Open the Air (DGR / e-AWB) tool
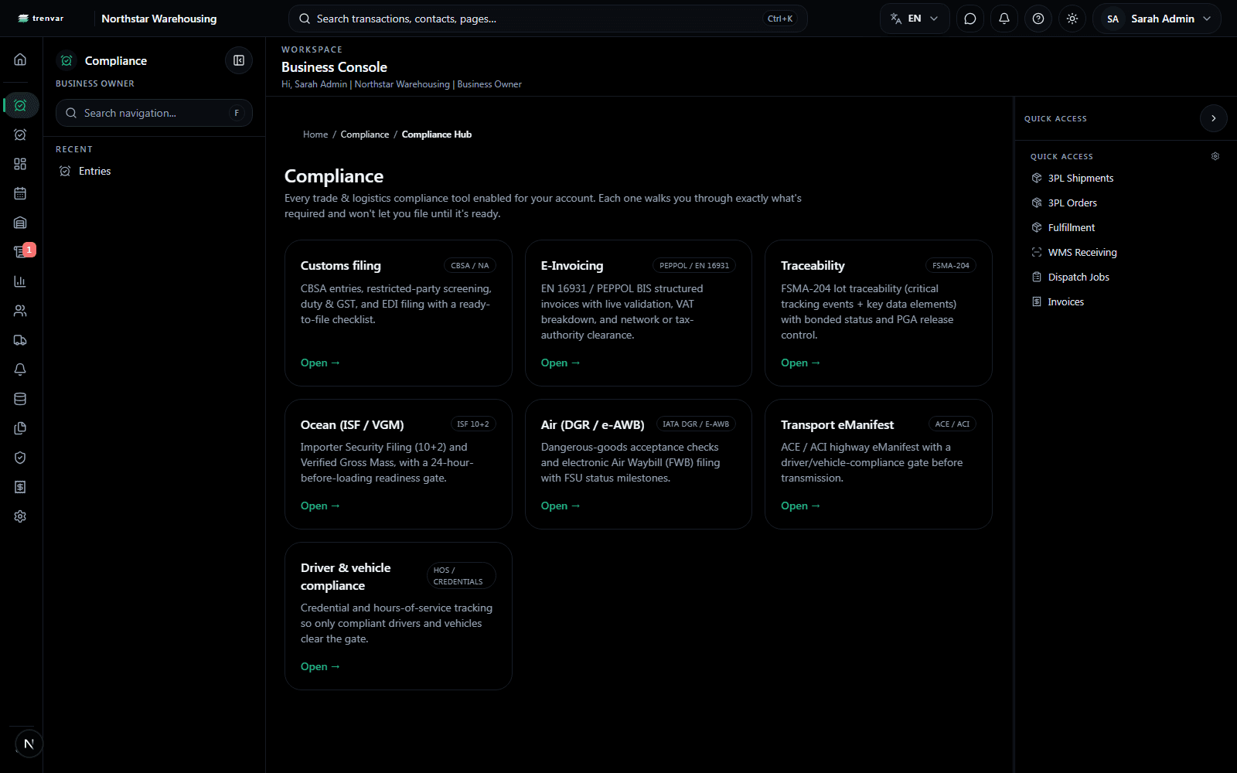This screenshot has width=1237, height=773. tap(561, 506)
